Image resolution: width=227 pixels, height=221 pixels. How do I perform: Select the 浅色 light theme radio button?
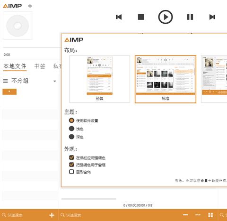point(71,129)
